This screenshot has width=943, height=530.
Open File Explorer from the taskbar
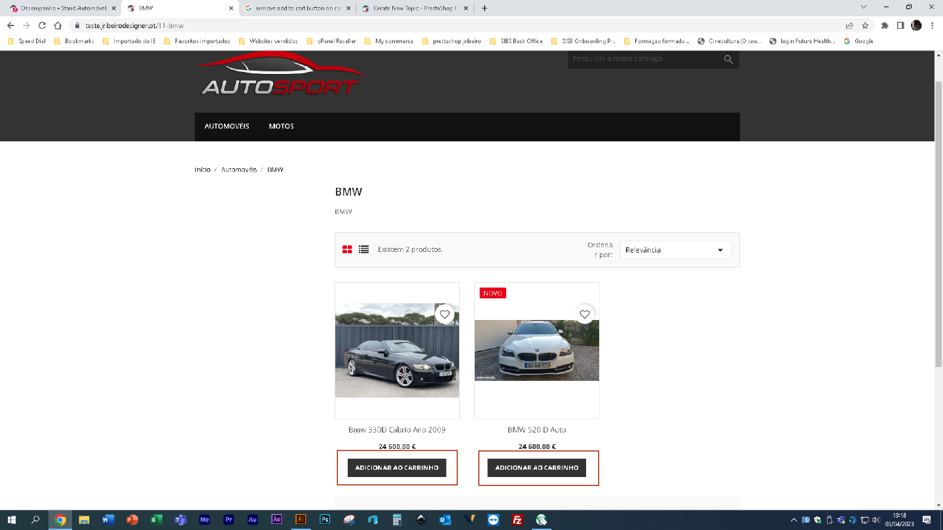click(84, 520)
